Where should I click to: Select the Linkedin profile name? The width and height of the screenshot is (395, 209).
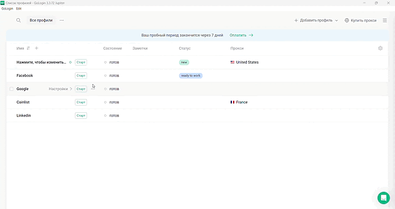click(23, 116)
